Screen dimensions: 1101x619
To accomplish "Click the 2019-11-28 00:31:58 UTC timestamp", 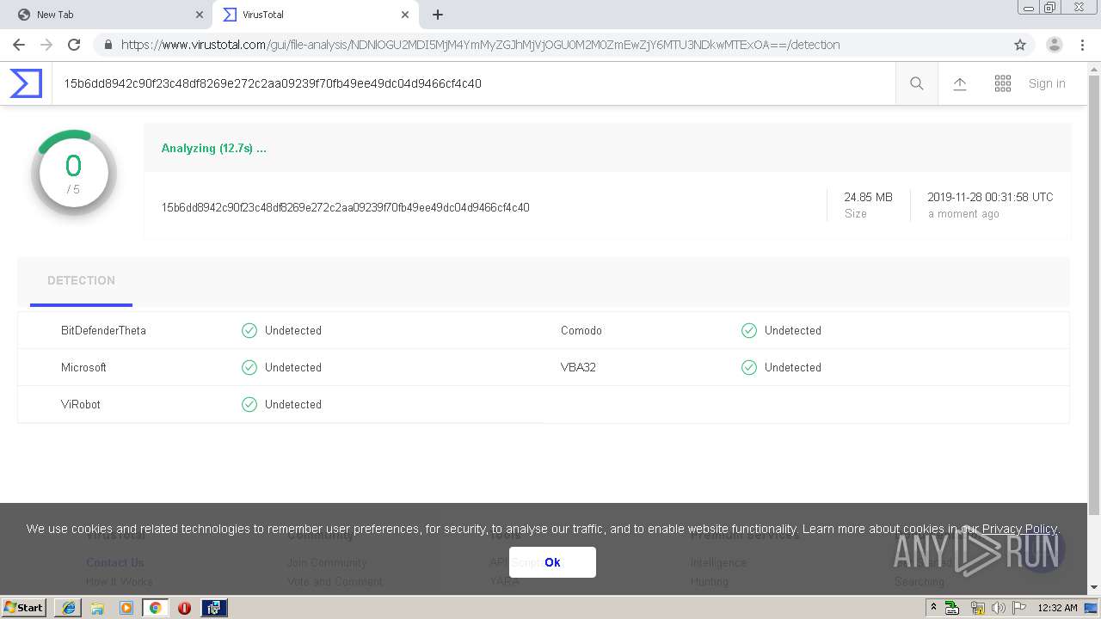I will 990,197.
